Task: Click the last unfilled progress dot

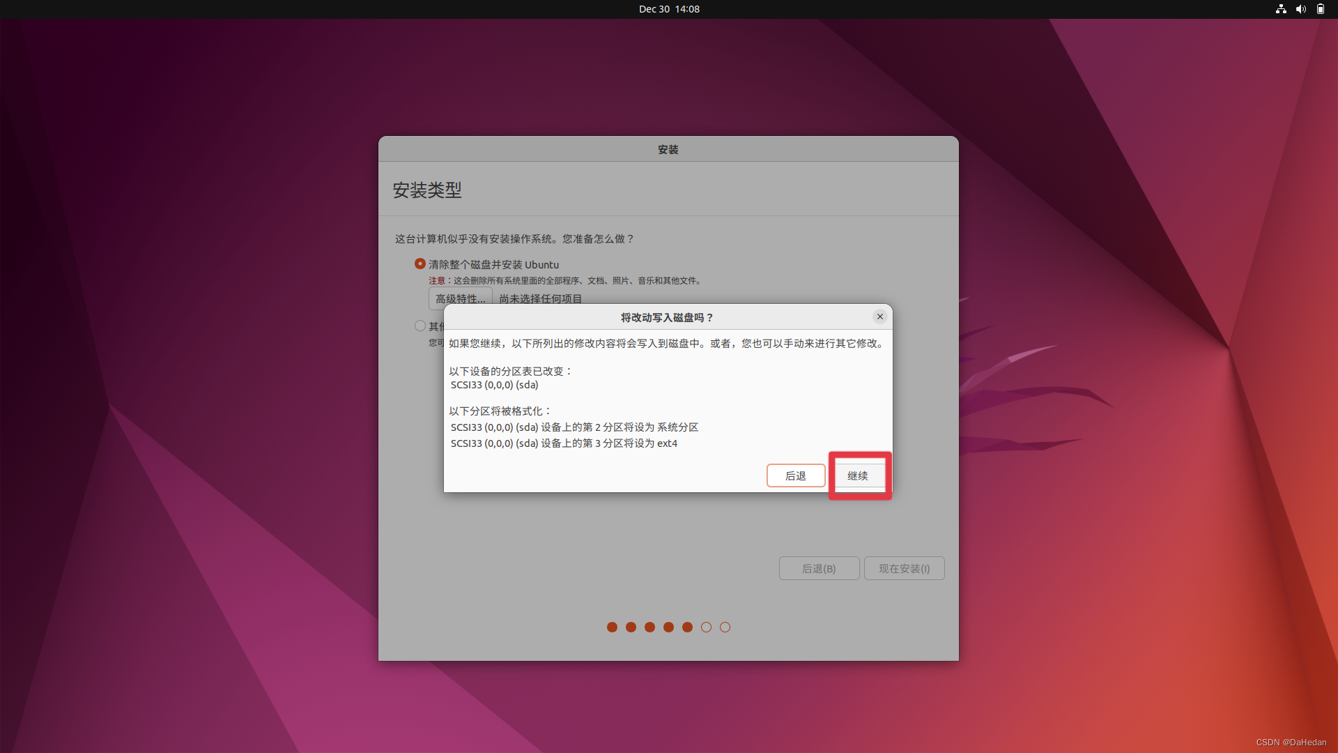Action: click(725, 627)
